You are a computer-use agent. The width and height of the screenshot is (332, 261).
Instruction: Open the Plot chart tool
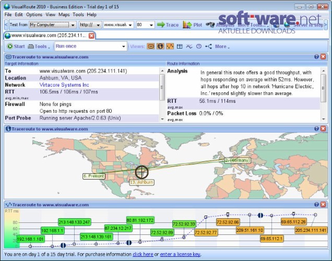pyautogui.click(x=192, y=25)
